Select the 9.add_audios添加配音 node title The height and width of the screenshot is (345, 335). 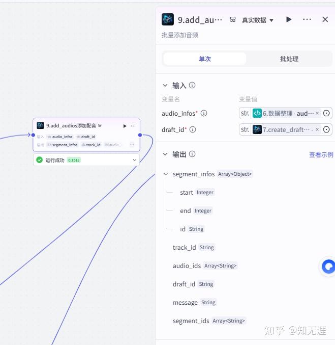(71, 126)
